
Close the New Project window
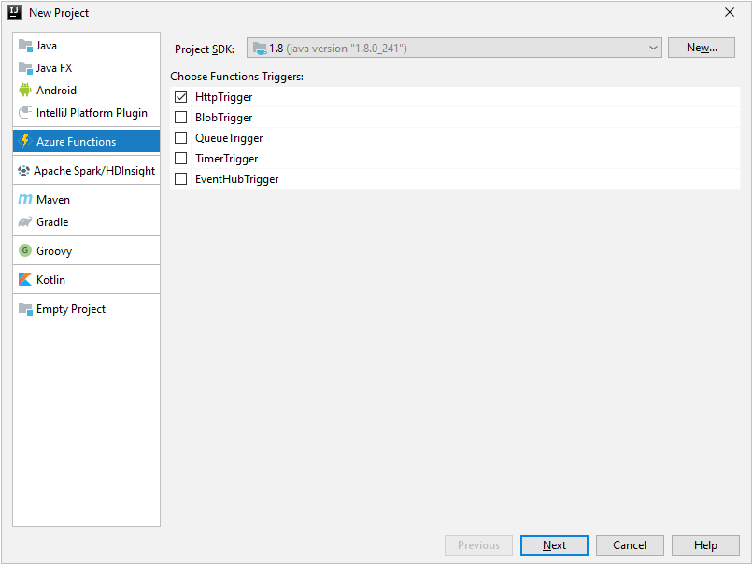pos(730,12)
